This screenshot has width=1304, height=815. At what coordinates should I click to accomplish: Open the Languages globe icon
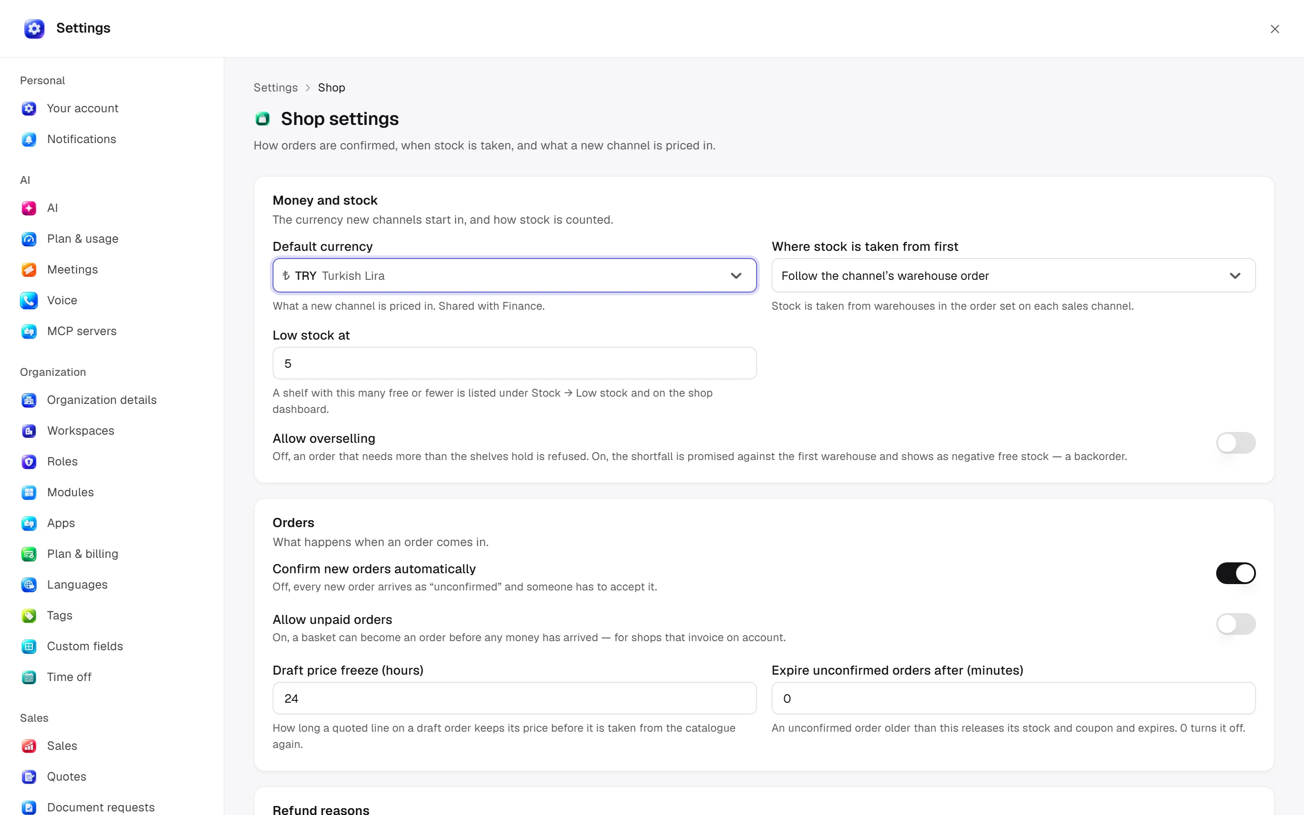tap(29, 584)
